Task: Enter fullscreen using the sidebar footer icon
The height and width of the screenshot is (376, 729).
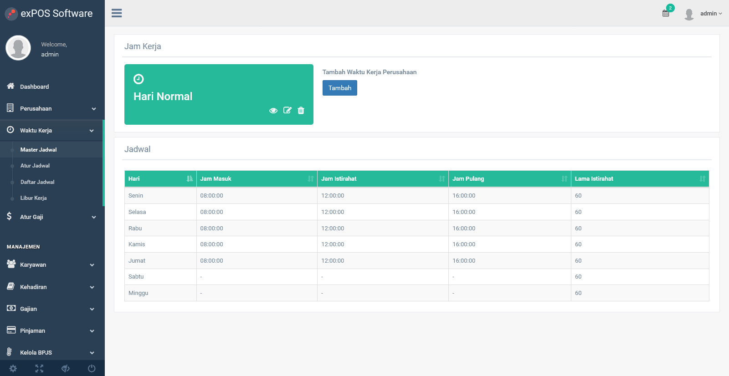Action: (x=39, y=368)
